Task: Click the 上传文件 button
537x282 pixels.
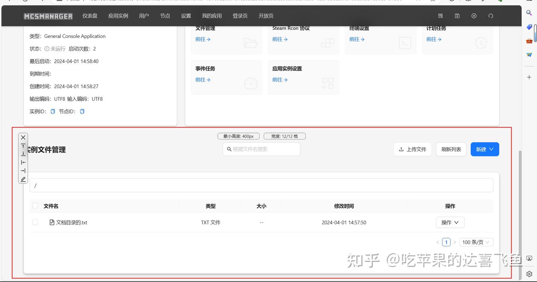Action: (412, 149)
